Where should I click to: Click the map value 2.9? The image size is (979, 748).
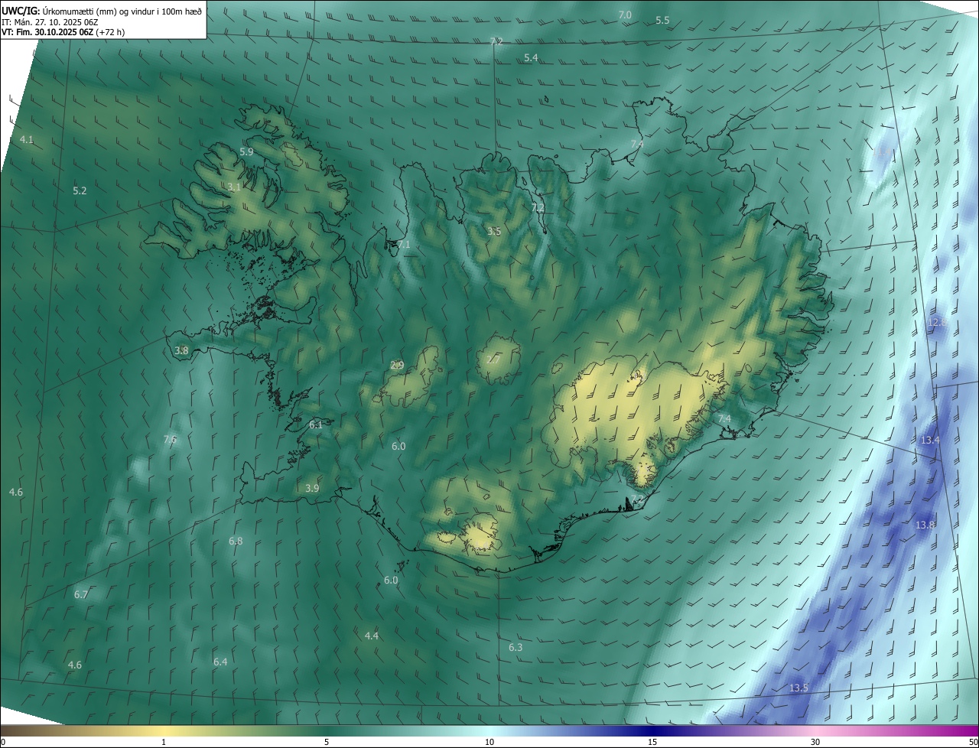pos(397,366)
